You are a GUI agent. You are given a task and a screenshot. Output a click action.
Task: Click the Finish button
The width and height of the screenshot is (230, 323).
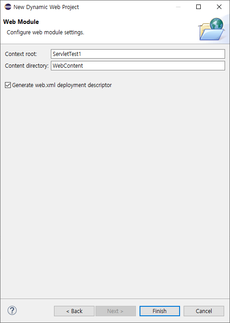pos(160,311)
